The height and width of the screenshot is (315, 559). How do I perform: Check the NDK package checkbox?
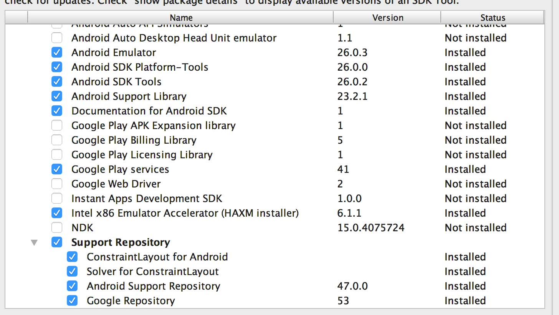click(x=57, y=228)
